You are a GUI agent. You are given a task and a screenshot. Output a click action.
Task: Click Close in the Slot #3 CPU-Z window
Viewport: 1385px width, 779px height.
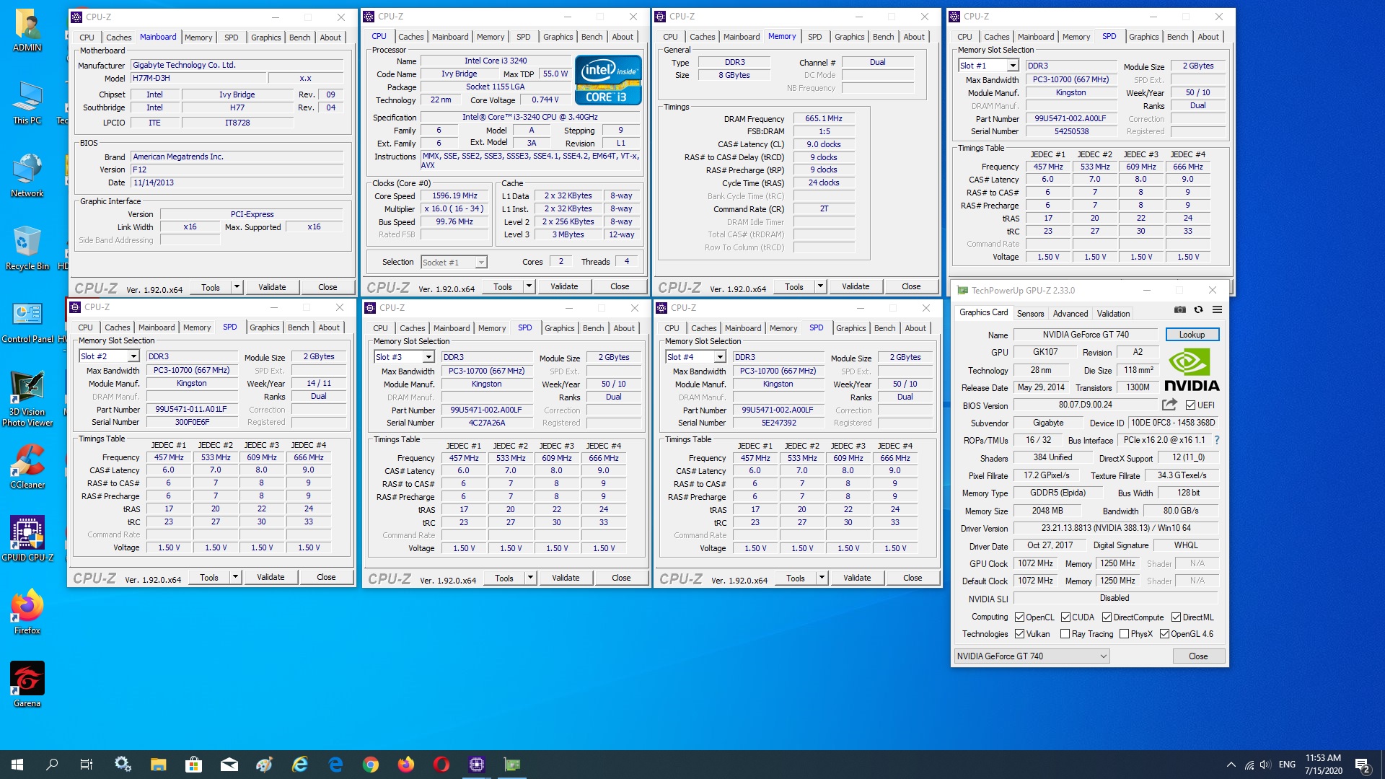click(x=621, y=578)
